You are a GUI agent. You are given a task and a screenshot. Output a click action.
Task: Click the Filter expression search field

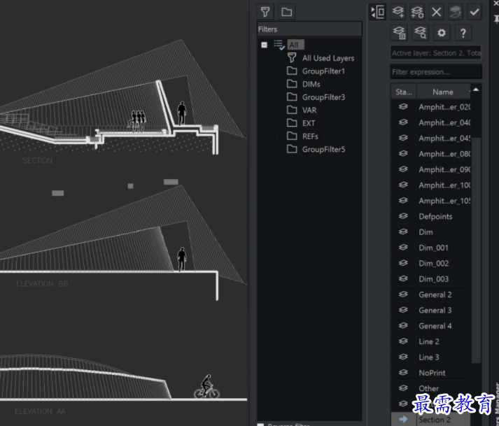(x=436, y=72)
